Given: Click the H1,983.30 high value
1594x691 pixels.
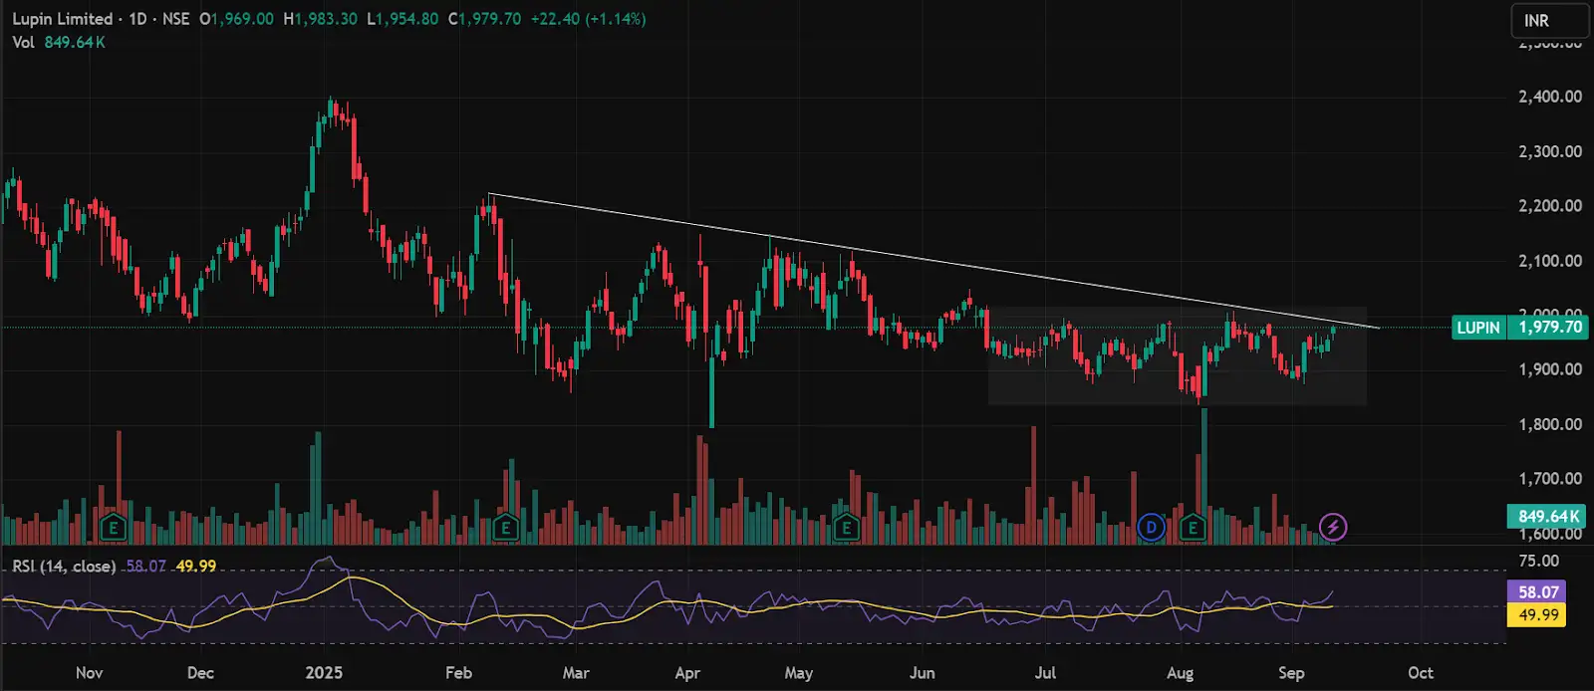Looking at the screenshot, I should [320, 19].
